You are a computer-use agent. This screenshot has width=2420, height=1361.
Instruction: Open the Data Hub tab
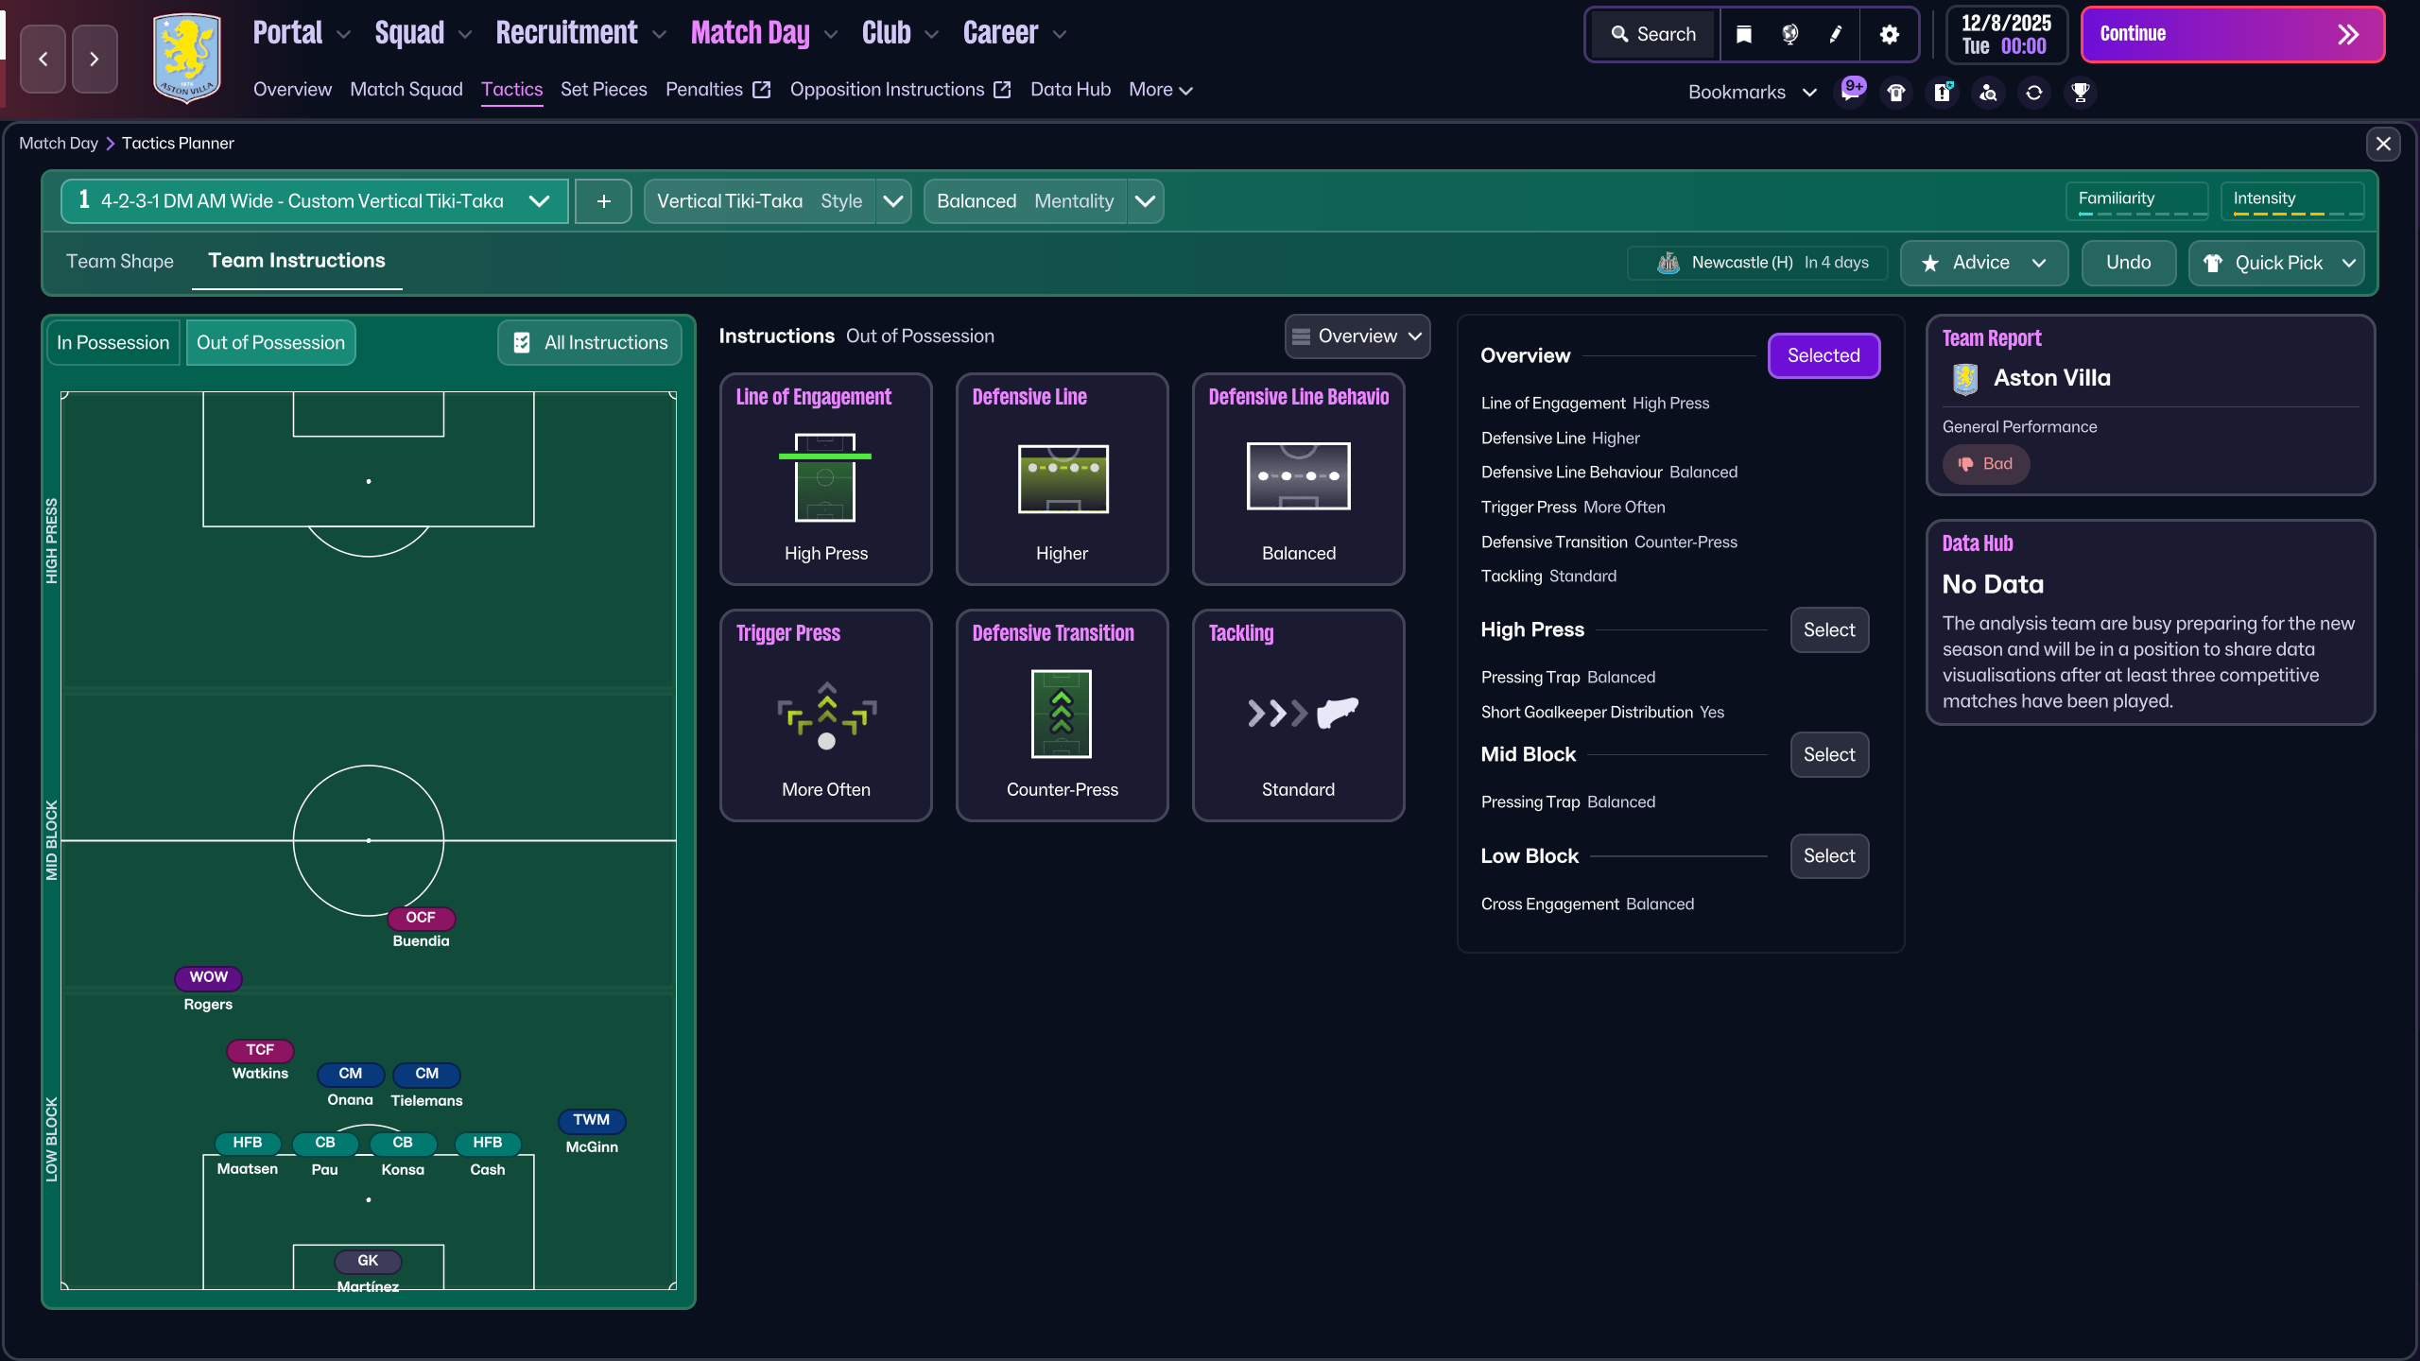[1071, 90]
